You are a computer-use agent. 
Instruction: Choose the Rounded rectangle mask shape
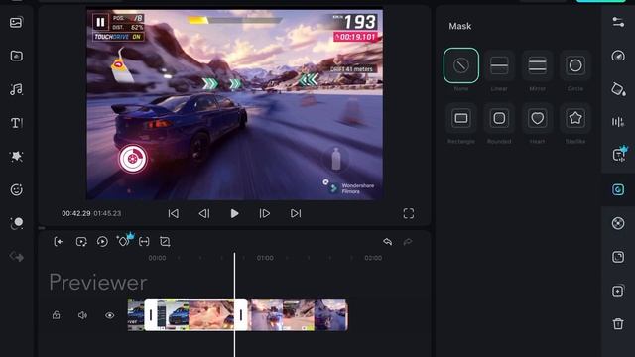(499, 118)
